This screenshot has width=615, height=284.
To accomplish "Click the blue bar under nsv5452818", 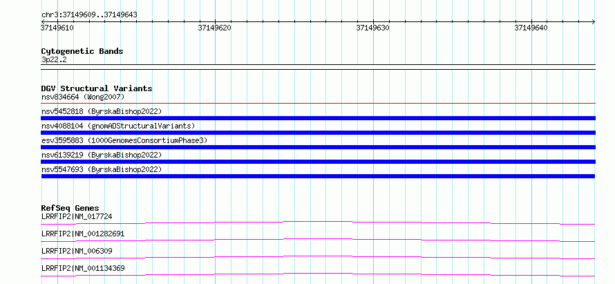I will 318,118.
